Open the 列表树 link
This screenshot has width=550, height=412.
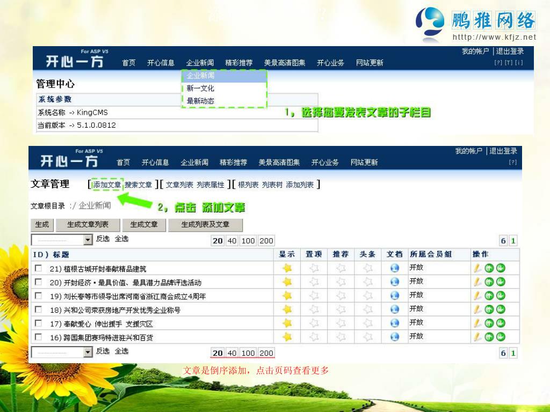(x=272, y=185)
